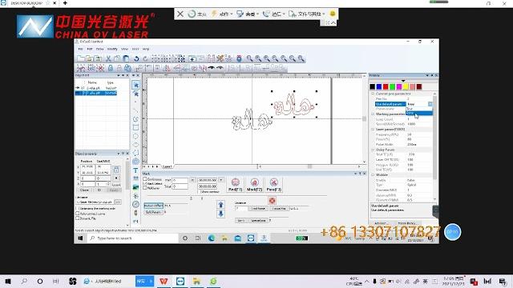Viewport: 513px width, 288px height.
Task: Toggle the last checkbox in Object property
Action: pos(78,218)
